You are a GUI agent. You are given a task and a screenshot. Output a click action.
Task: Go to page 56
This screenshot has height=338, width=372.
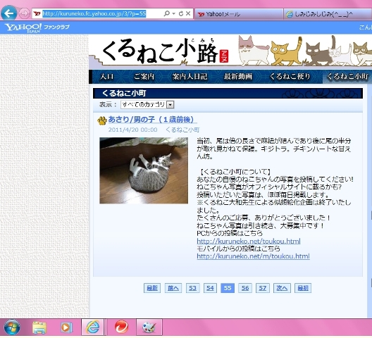click(x=245, y=288)
